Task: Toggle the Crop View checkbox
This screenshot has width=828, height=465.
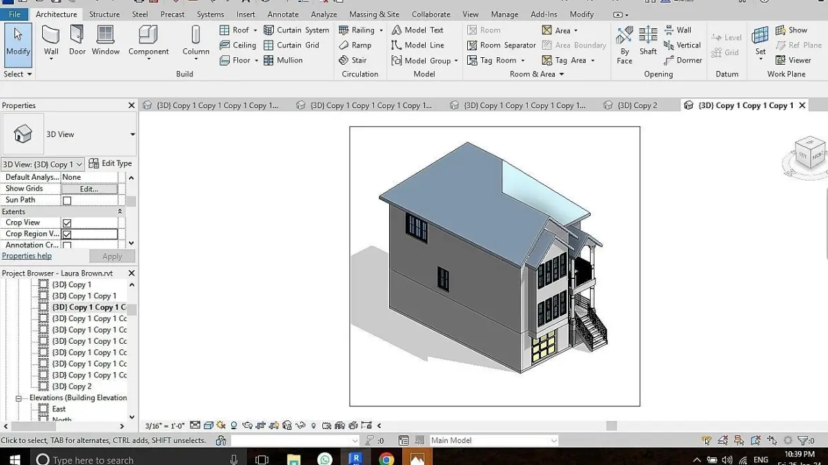Action: coord(67,223)
